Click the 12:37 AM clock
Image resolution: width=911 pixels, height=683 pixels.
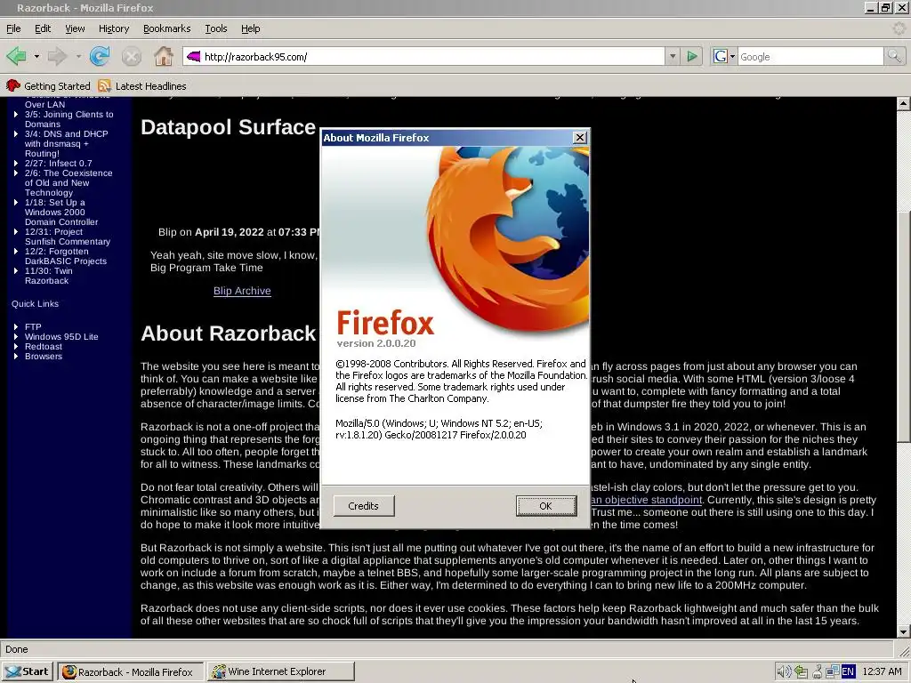coord(882,671)
